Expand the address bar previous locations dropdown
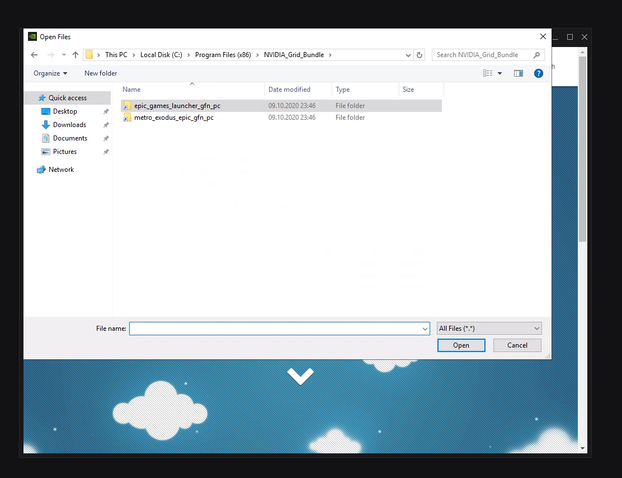Screen dimensions: 622x478 (408, 55)
